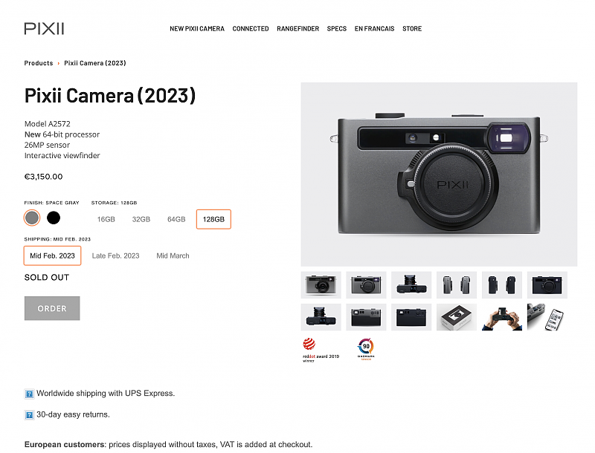
Task: Click question icon beside 30-day easy returns
Action: (x=29, y=414)
